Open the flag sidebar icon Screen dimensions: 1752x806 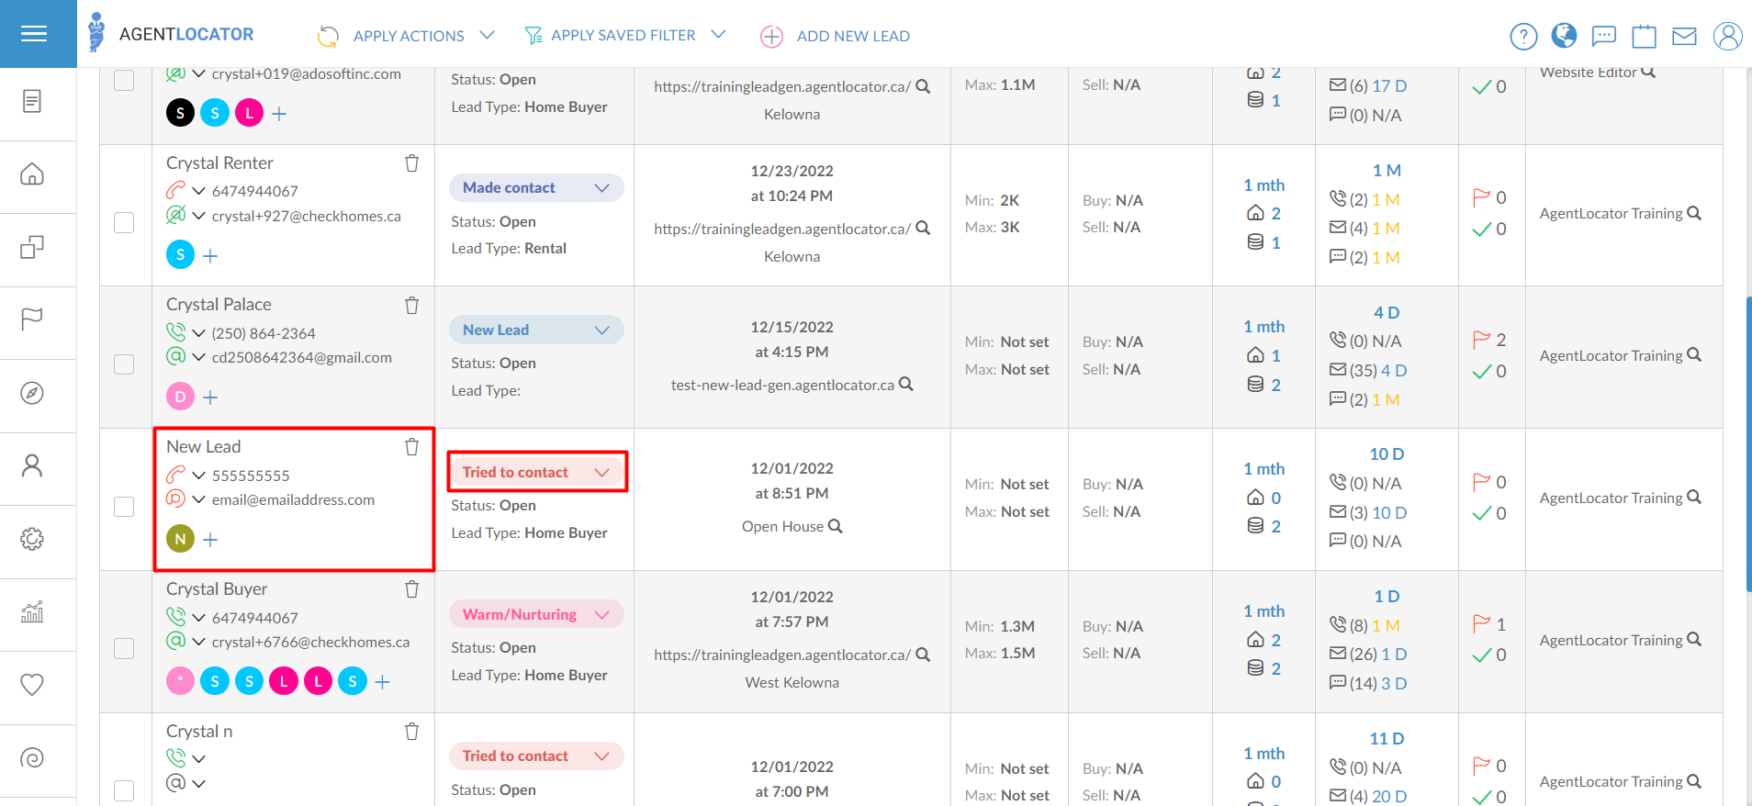pyautogui.click(x=32, y=319)
